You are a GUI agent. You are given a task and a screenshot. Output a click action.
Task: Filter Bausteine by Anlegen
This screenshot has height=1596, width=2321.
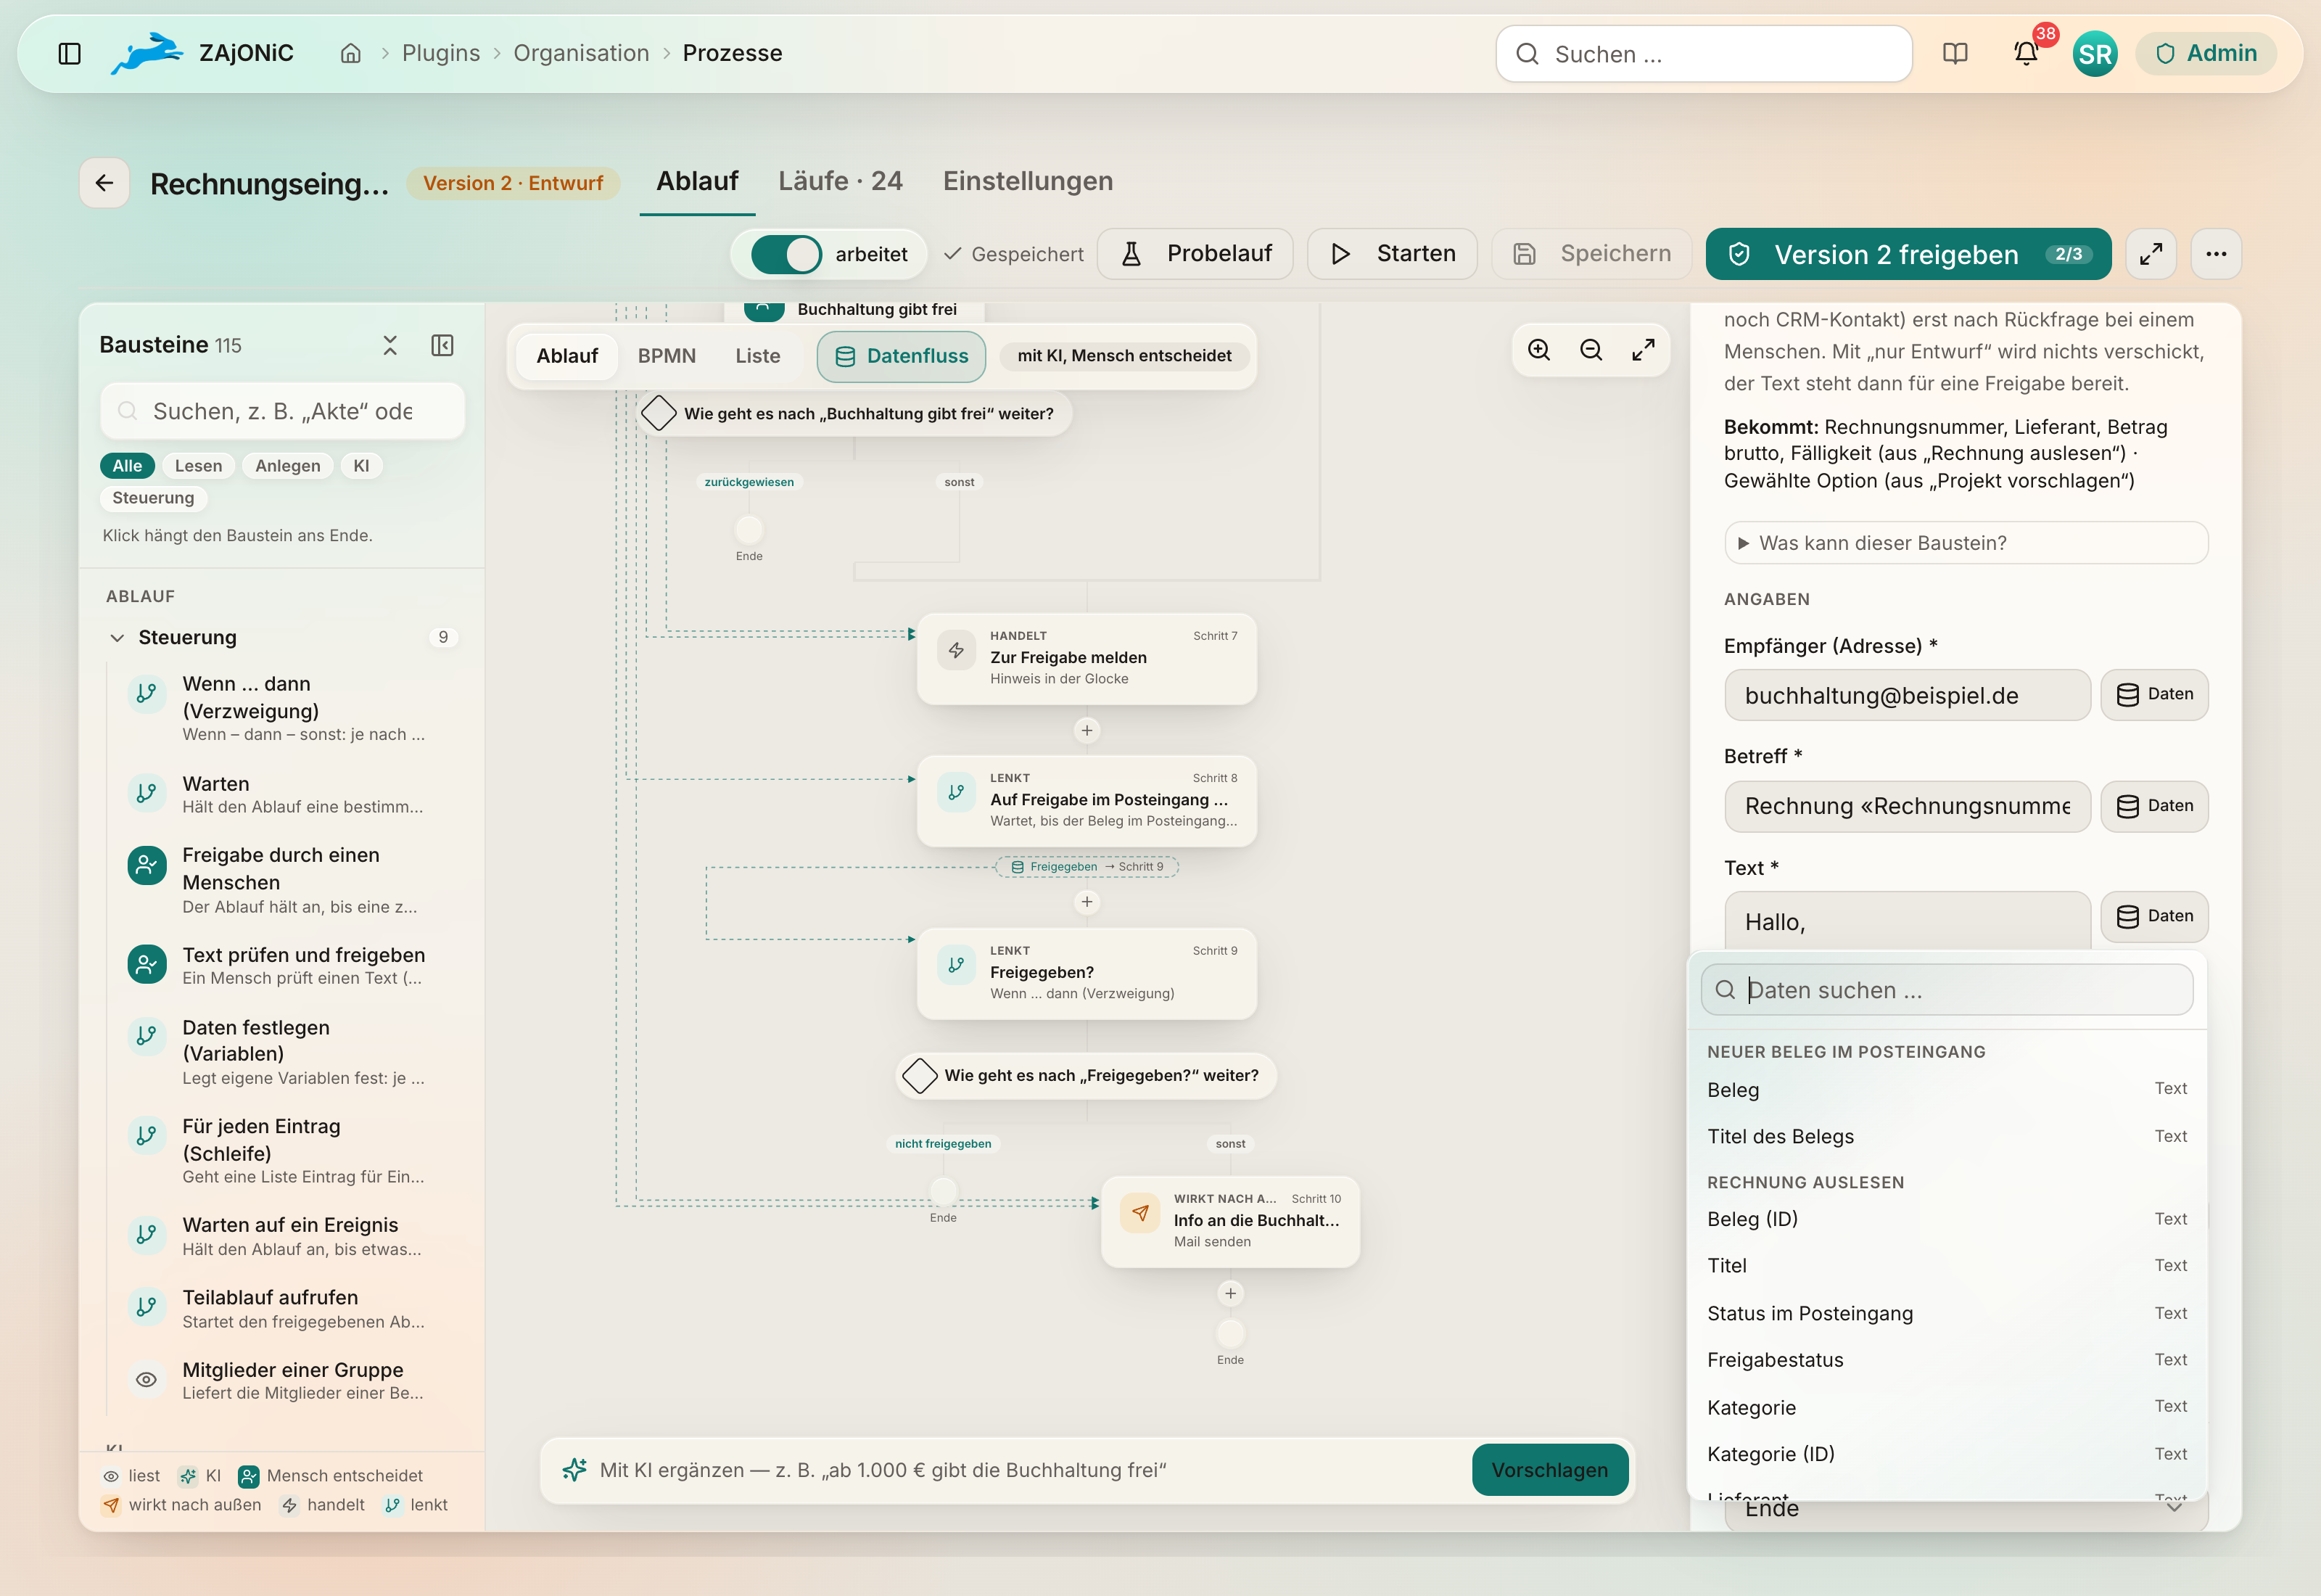click(288, 466)
